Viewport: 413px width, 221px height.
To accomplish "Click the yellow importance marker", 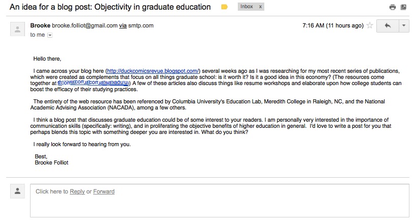I will click(225, 7).
